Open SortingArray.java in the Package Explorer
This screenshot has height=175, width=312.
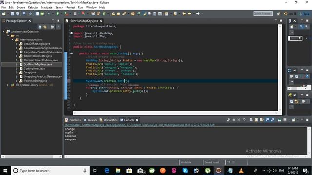35,69
